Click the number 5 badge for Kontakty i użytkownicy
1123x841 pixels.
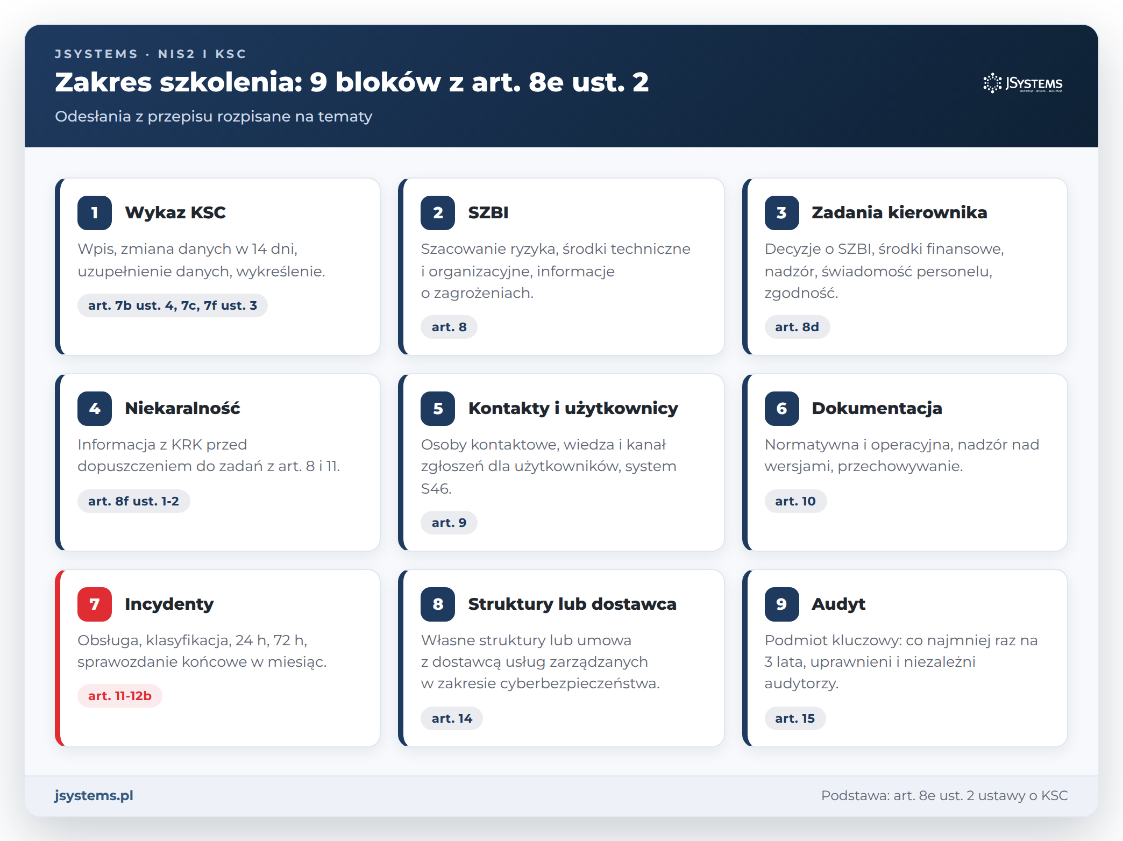[438, 409]
